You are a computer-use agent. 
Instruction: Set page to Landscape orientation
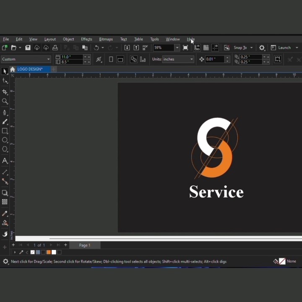pos(120,59)
